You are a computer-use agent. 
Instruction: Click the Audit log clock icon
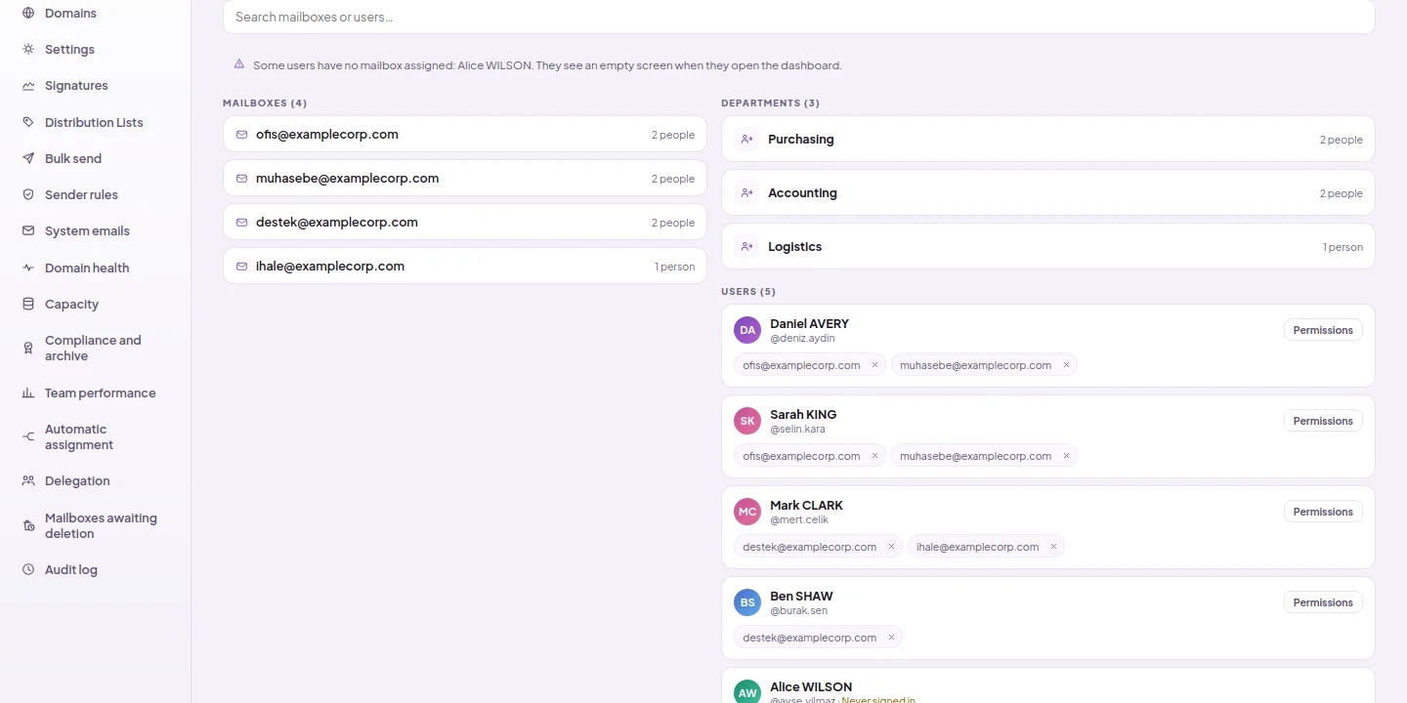click(28, 570)
